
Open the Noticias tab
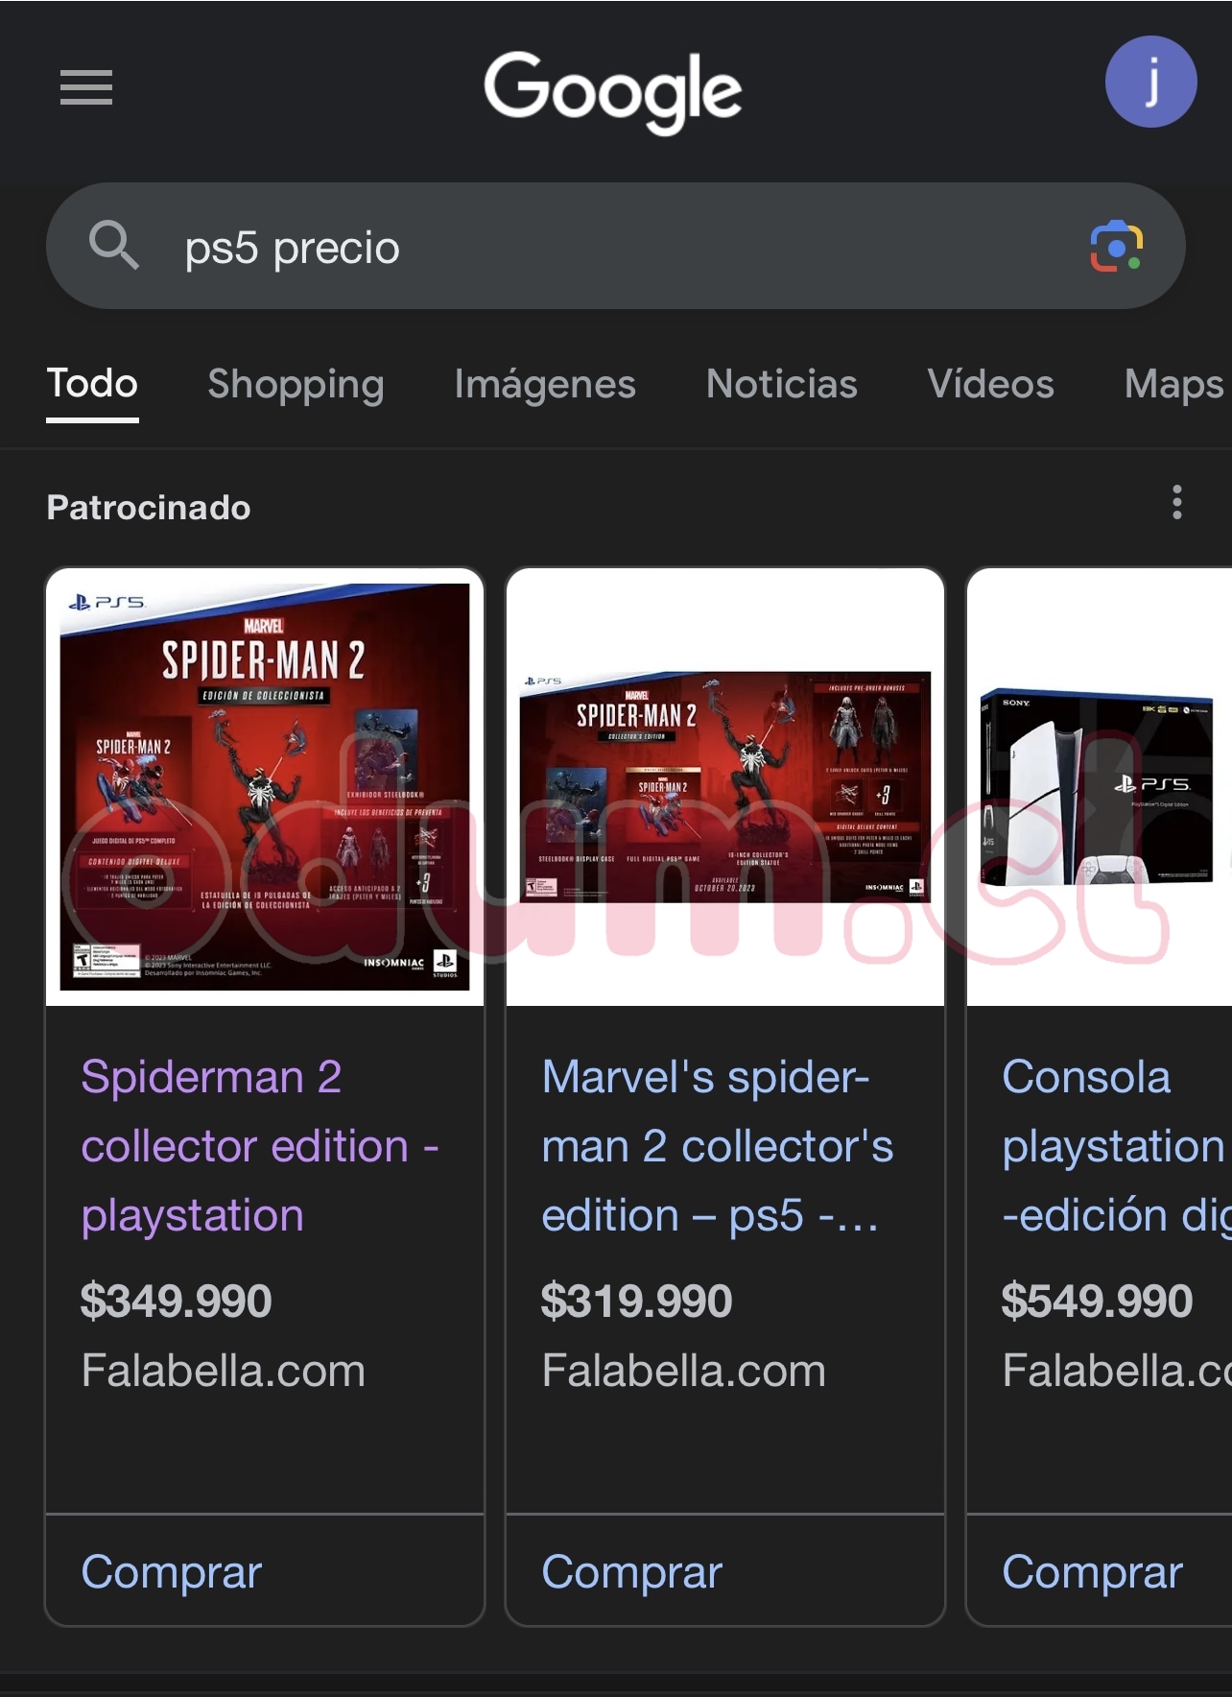(781, 384)
